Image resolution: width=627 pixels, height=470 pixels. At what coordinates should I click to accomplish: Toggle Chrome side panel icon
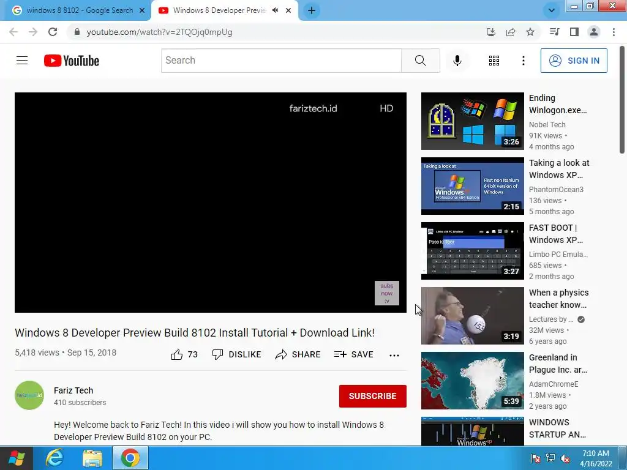(574, 32)
